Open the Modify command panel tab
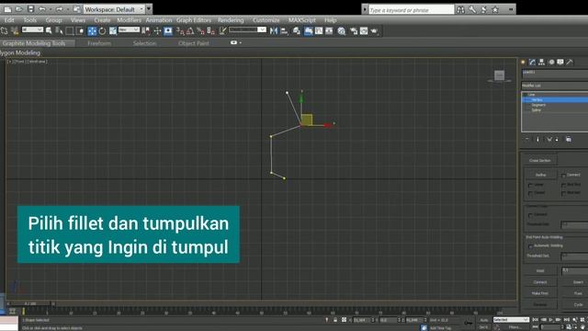This screenshot has width=588, height=331. (x=532, y=63)
